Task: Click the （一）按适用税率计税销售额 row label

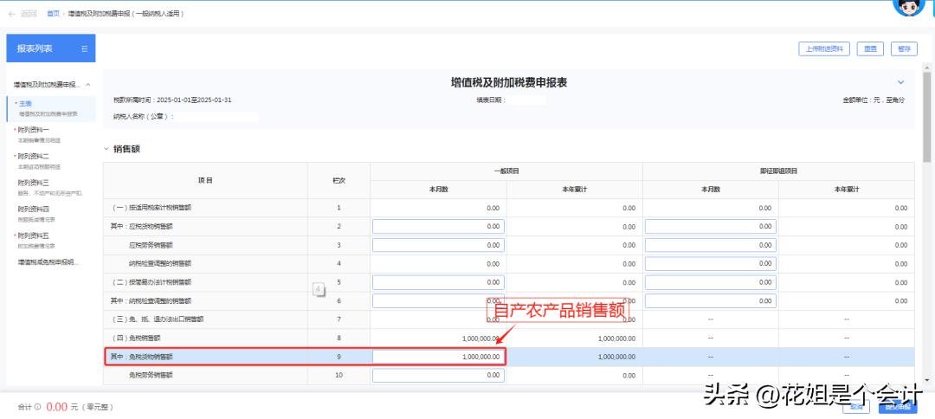Action: (x=152, y=208)
